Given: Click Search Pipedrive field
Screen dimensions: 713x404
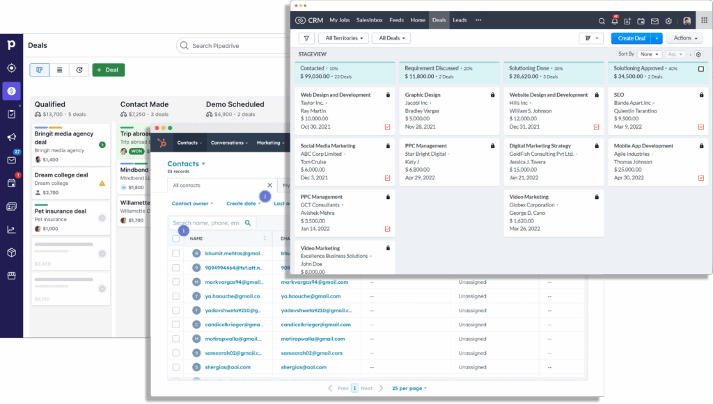Looking at the screenshot, I should click(232, 46).
